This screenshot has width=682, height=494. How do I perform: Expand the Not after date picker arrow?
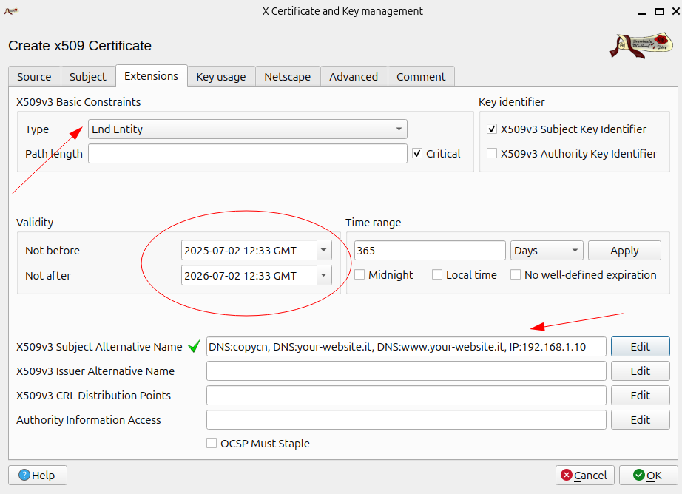coord(323,275)
